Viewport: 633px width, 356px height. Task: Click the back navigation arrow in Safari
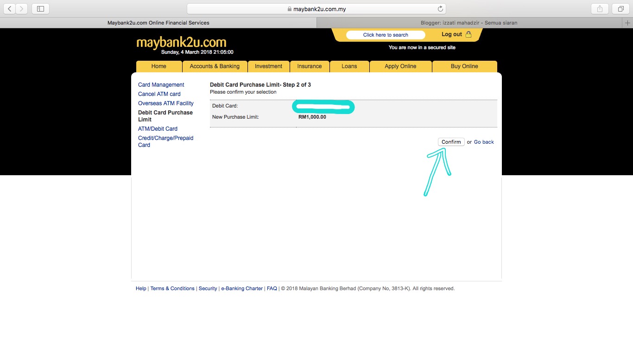9,8
